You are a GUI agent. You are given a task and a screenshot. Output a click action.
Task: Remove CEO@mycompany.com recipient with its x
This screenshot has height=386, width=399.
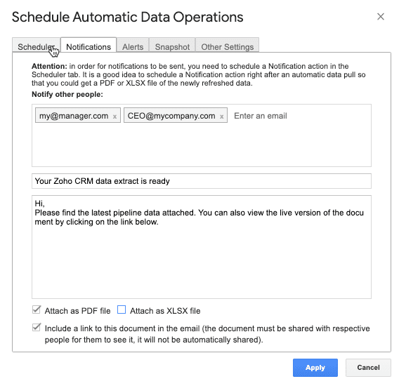click(x=222, y=117)
